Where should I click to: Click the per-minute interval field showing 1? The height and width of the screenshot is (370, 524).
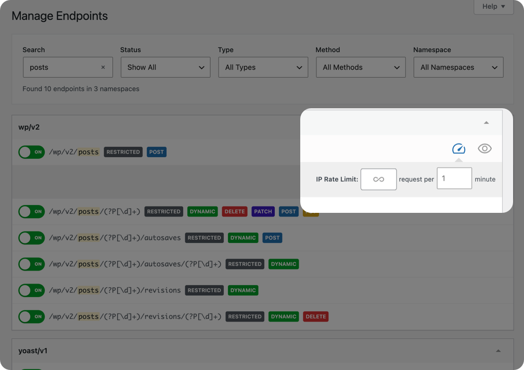pyautogui.click(x=454, y=178)
